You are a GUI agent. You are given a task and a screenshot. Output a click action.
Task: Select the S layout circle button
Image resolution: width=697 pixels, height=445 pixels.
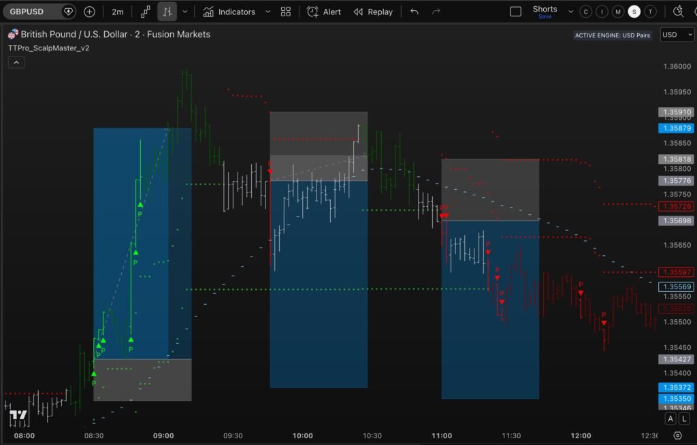634,12
